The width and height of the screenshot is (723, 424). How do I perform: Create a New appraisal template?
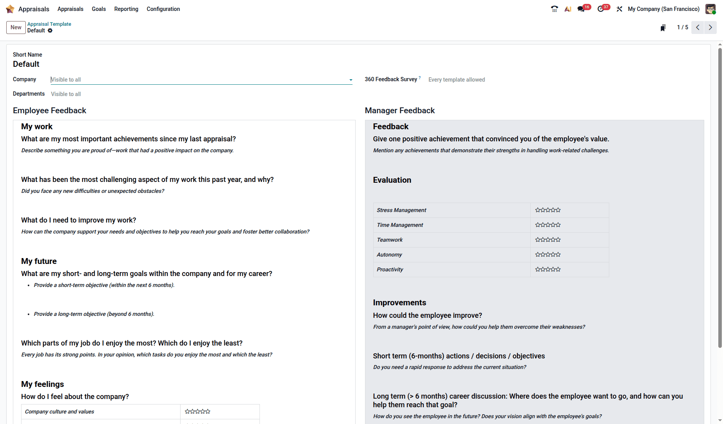(16, 27)
